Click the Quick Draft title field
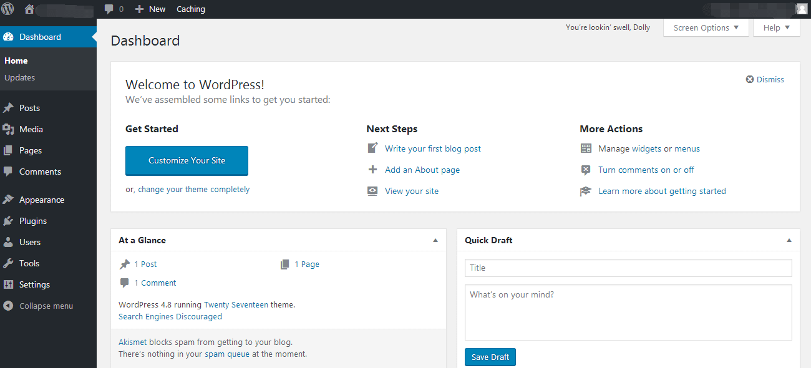 pos(628,268)
